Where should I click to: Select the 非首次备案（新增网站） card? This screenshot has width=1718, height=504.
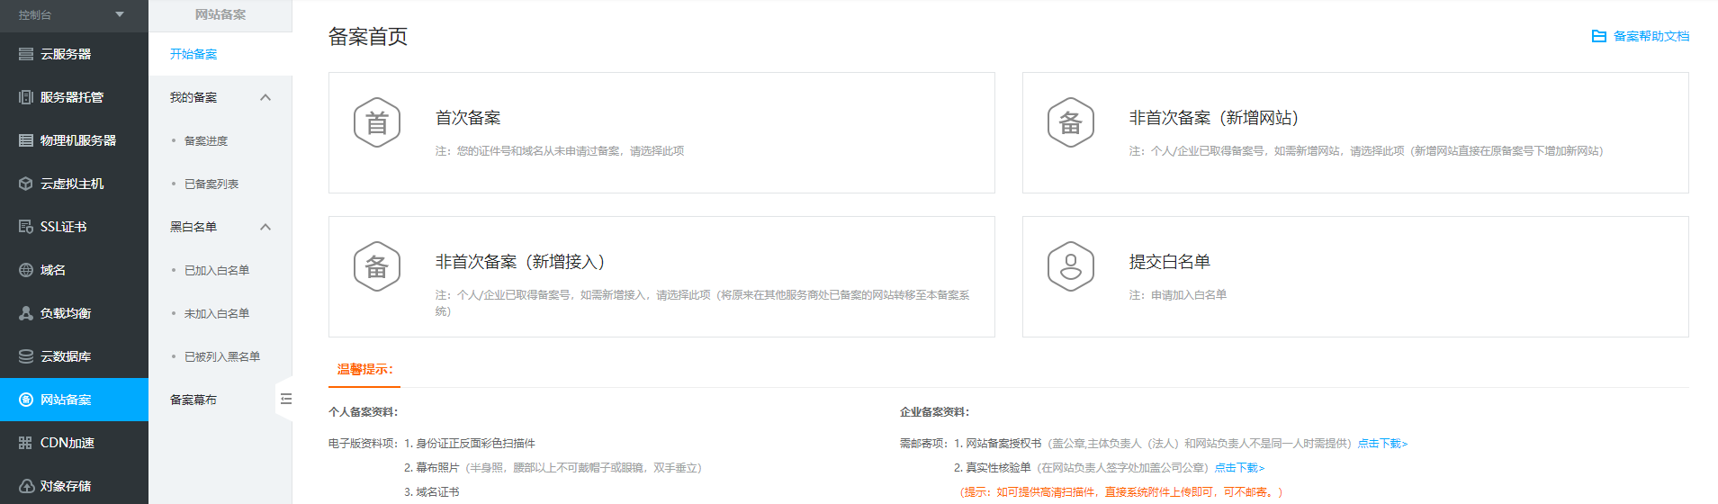point(1354,132)
